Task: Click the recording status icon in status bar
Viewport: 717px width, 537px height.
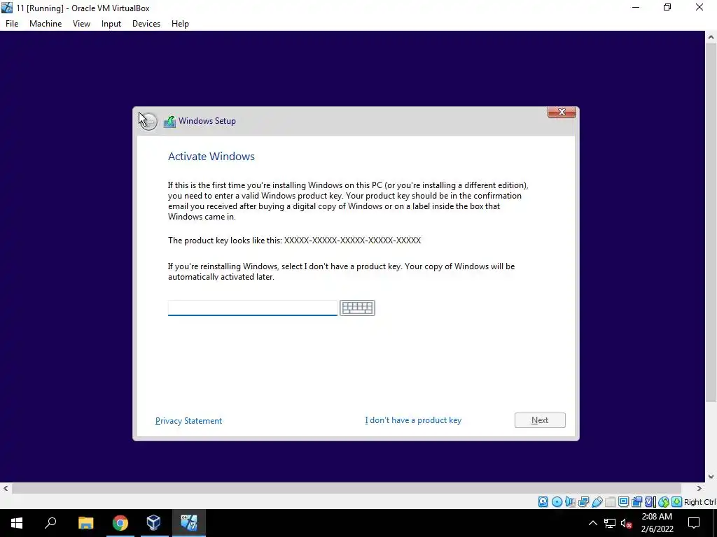Action: coord(636,502)
